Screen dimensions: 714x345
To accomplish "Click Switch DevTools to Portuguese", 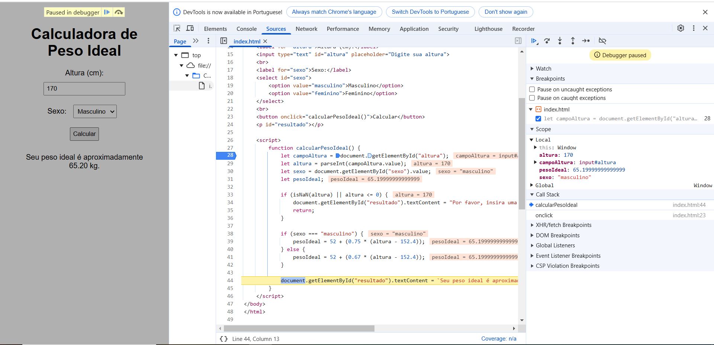I will point(430,12).
